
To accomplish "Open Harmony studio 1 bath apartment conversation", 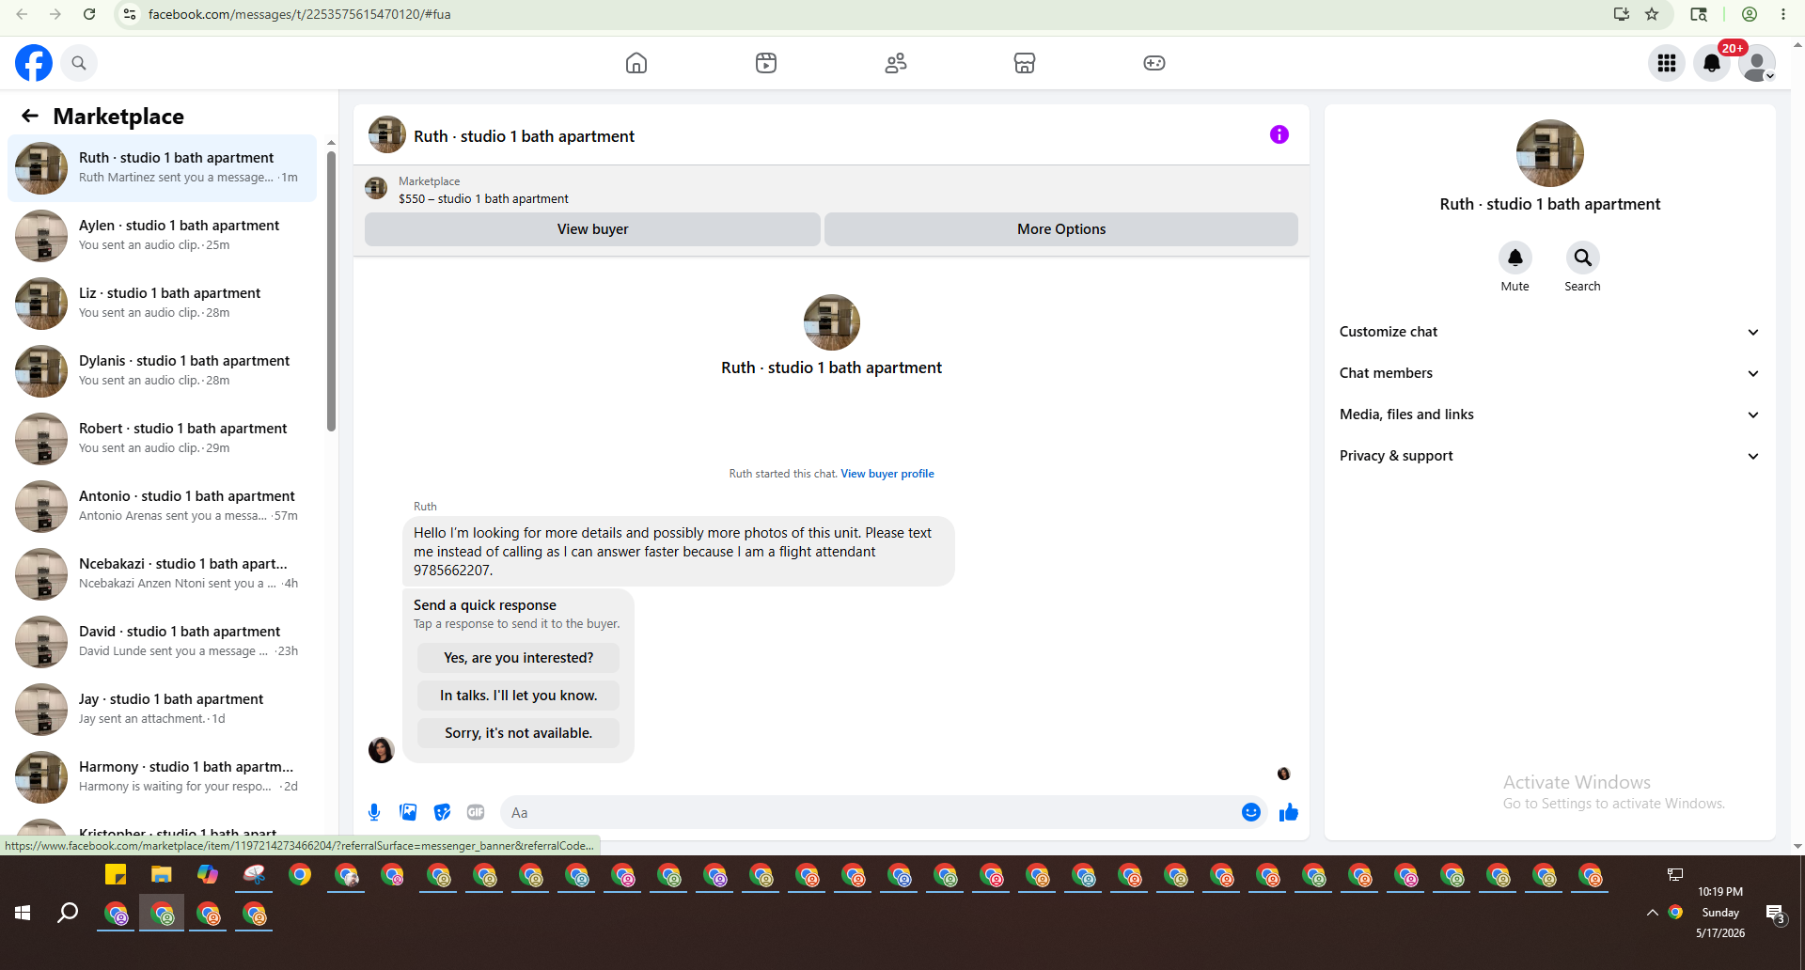I will point(163,777).
